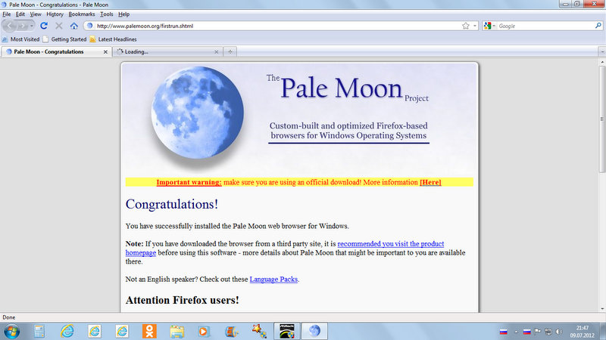Reload the current page
This screenshot has height=340, width=606.
tap(44, 26)
